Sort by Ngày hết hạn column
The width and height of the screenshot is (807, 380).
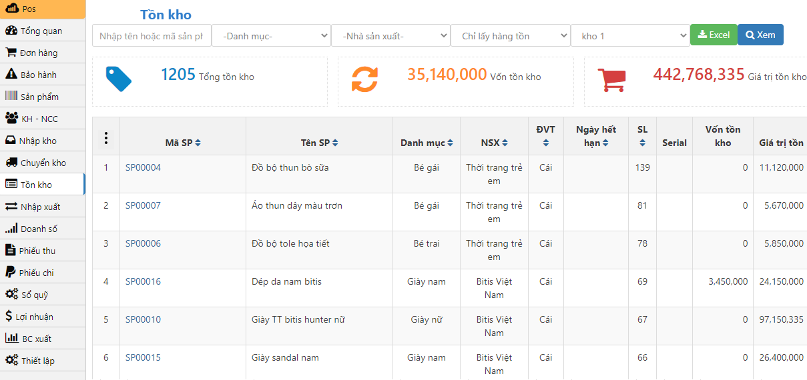(605, 143)
